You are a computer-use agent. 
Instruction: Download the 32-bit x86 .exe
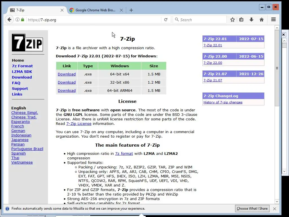pos(67,82)
